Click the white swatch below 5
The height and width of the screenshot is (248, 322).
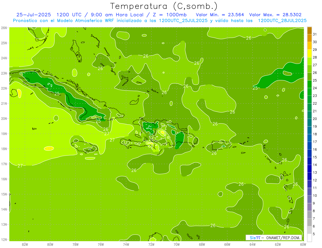coord(309,238)
